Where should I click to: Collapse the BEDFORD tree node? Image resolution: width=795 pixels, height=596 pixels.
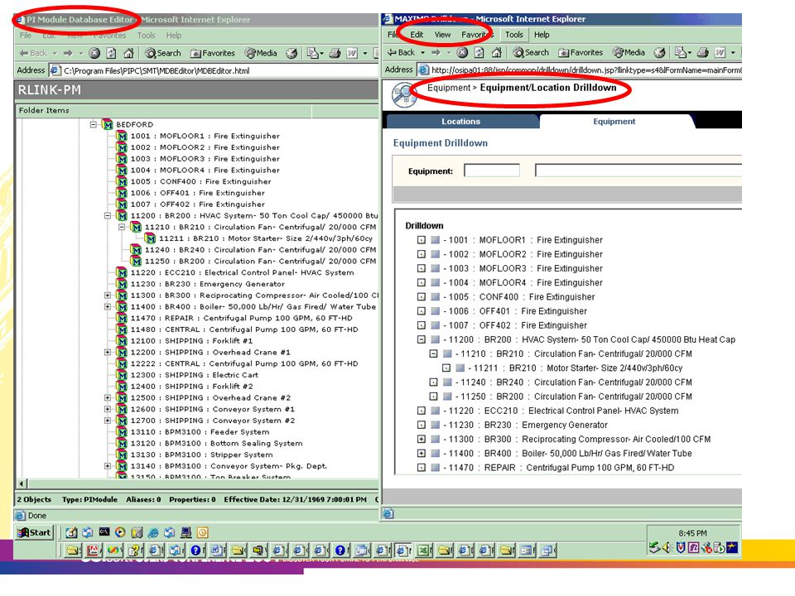point(94,124)
